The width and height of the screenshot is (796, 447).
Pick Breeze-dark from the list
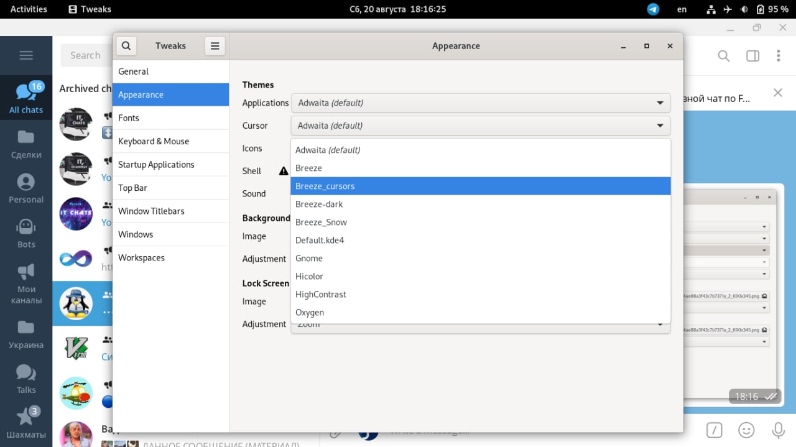tap(481, 204)
